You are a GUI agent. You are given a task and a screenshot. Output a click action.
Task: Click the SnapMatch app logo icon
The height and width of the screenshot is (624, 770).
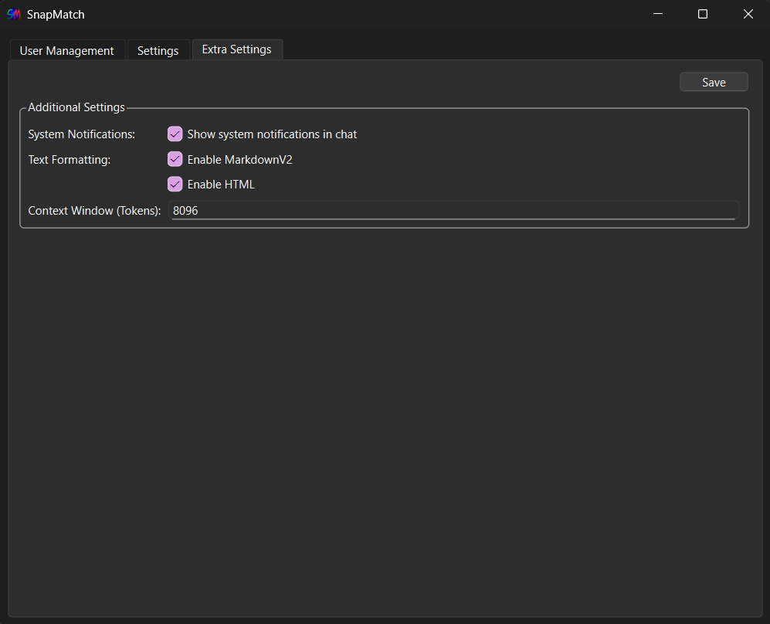pyautogui.click(x=14, y=14)
